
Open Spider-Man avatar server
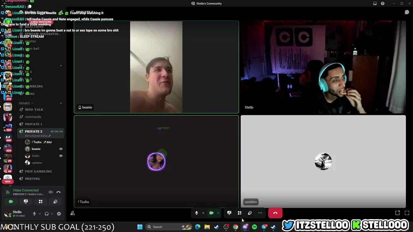[8, 117]
